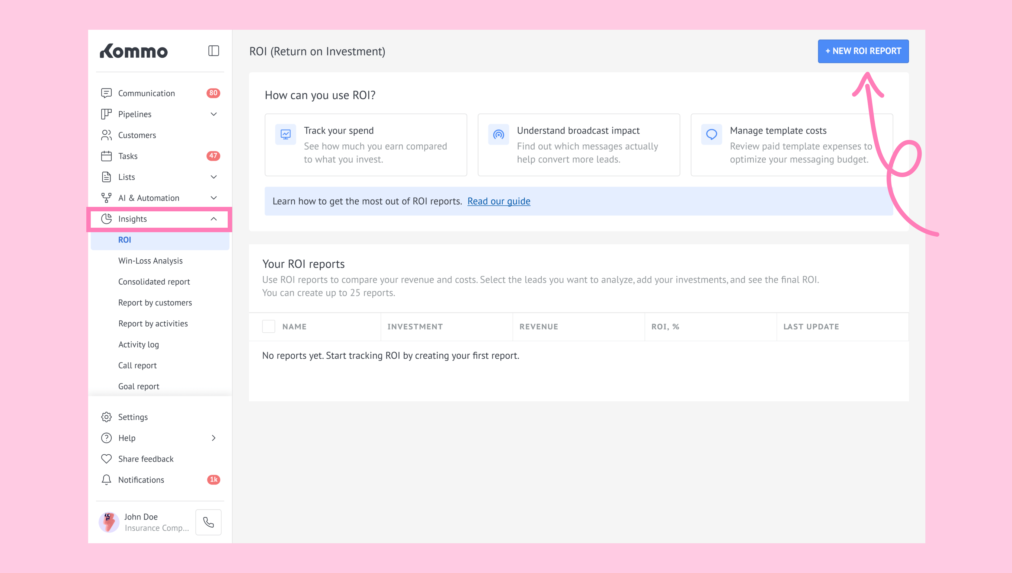Screen dimensions: 1012x573
Task: Click the Notifications bell icon
Action: click(106, 479)
